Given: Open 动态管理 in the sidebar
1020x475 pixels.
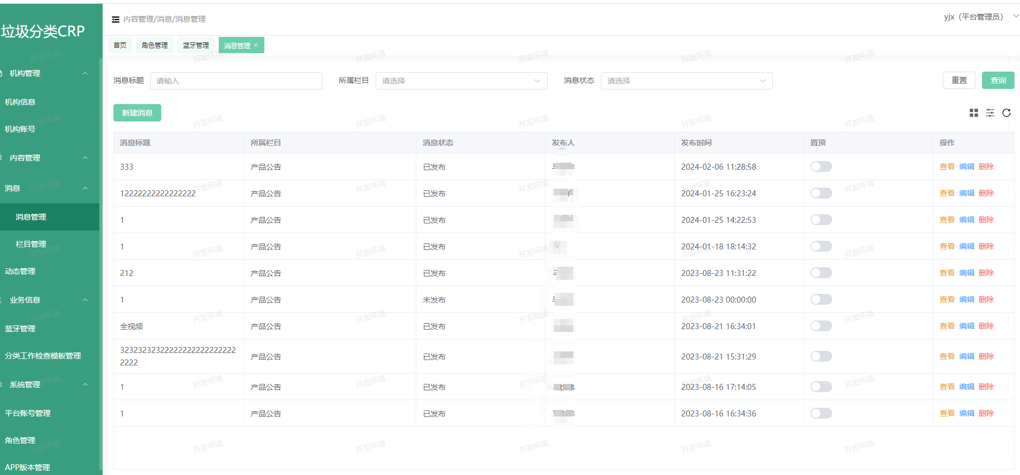Looking at the screenshot, I should pos(20,271).
